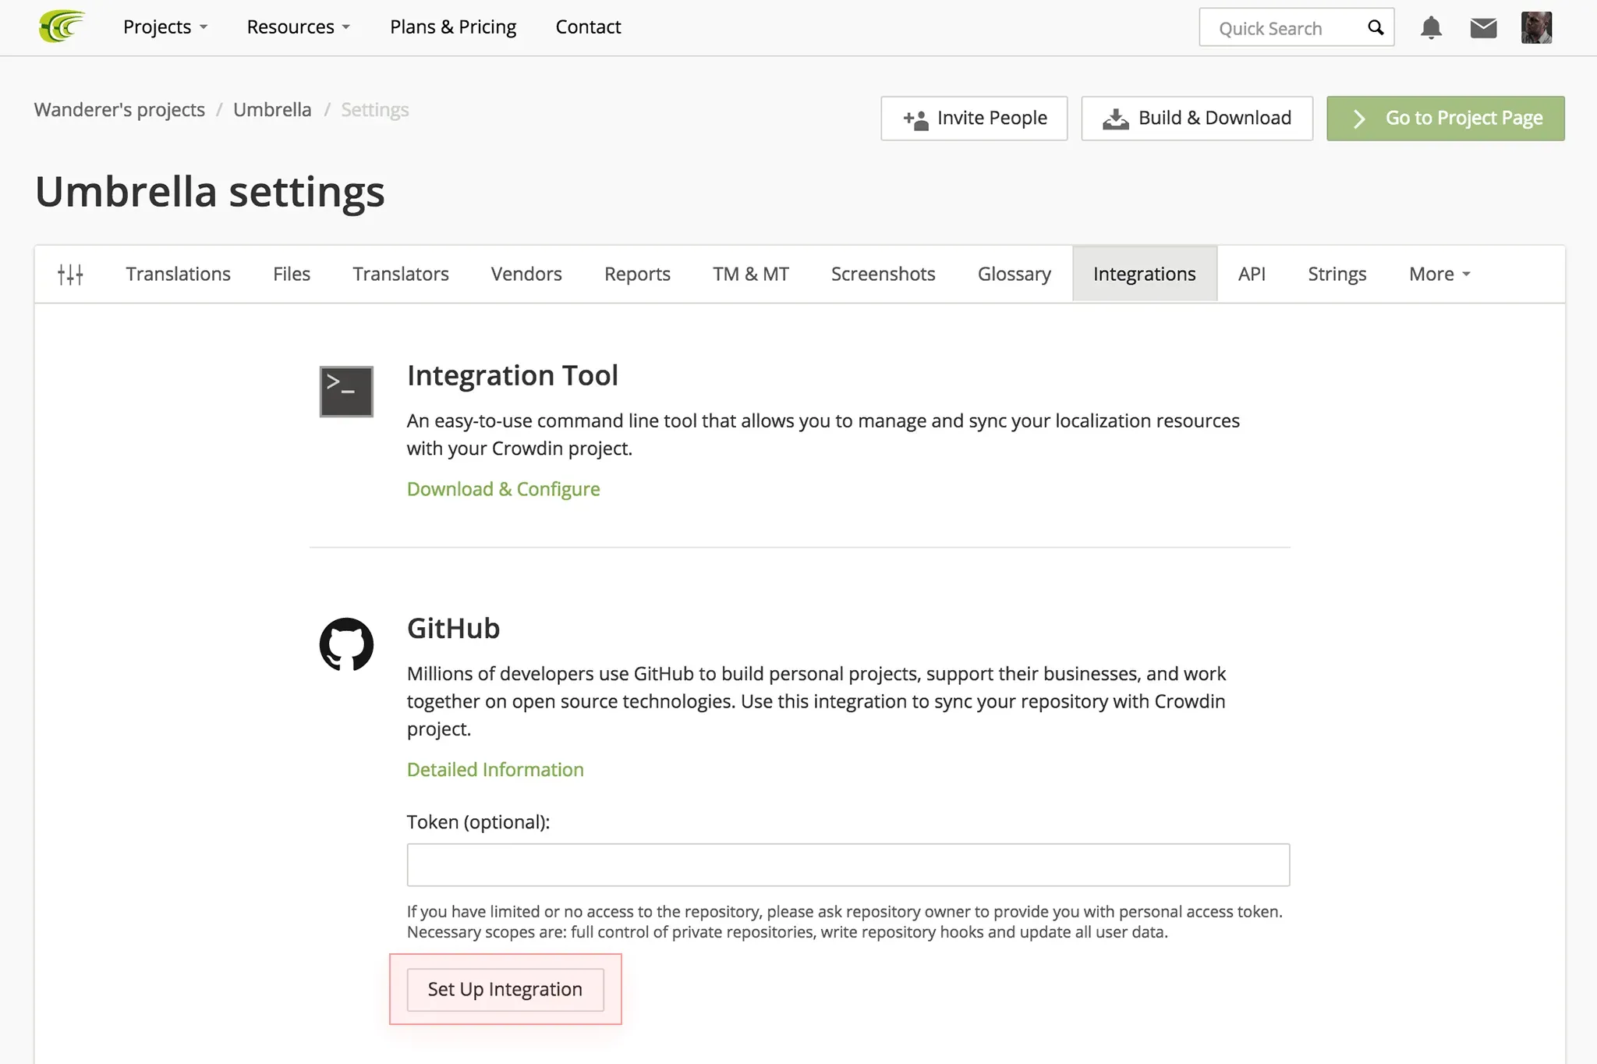Open Download & Configure link
1597x1064 pixels.
(x=503, y=489)
